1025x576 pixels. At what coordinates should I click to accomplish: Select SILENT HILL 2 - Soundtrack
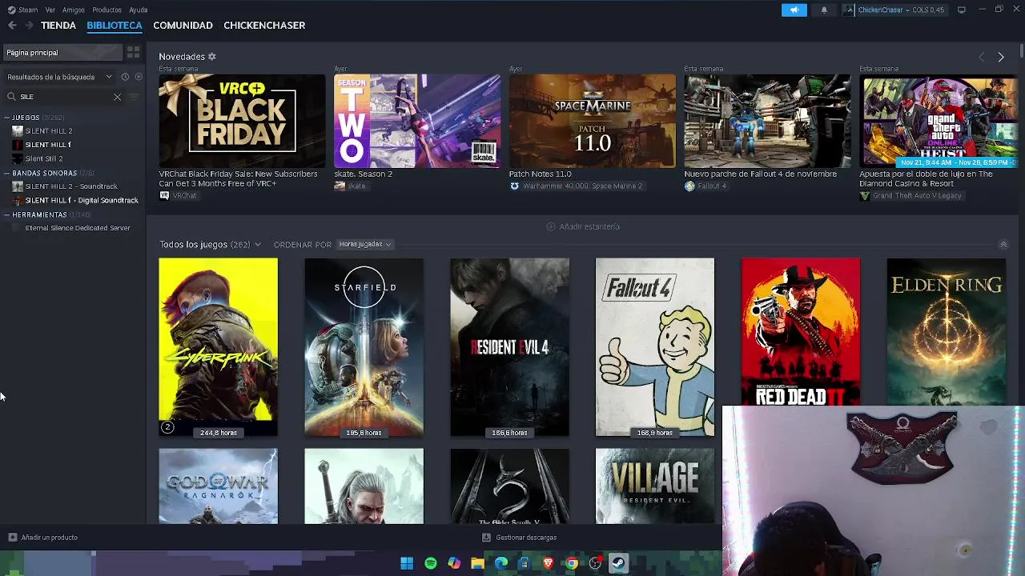point(72,186)
